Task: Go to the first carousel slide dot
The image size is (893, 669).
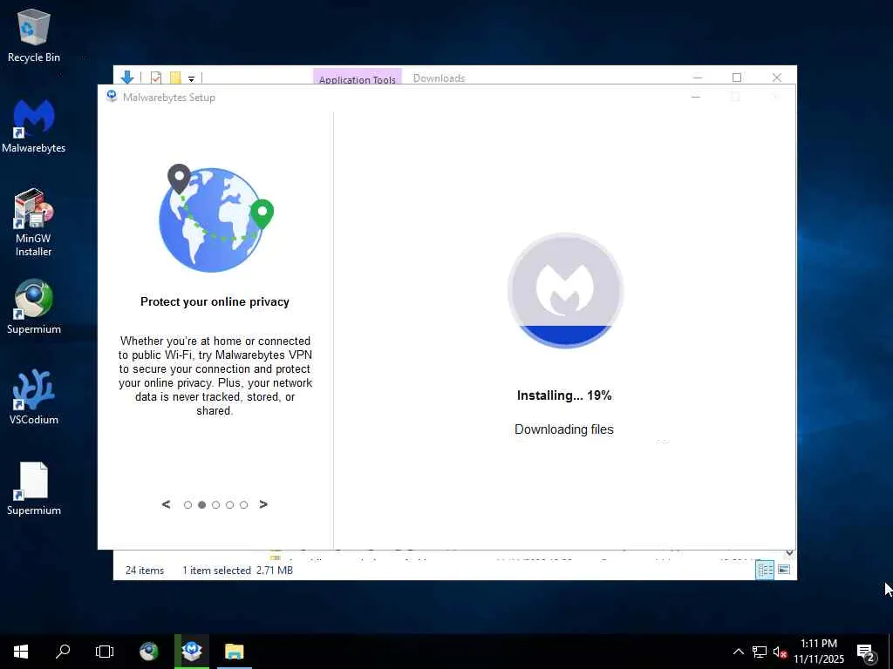Action: click(187, 505)
